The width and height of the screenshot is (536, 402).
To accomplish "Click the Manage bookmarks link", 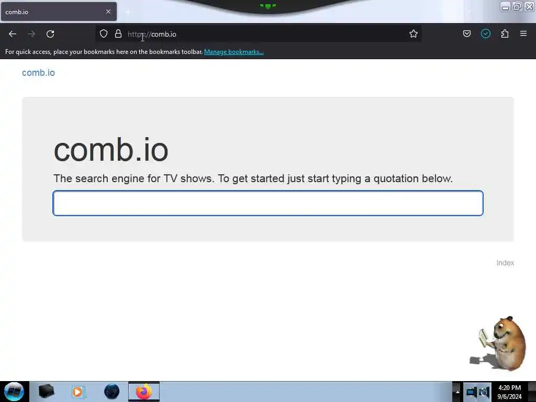I will [x=234, y=52].
